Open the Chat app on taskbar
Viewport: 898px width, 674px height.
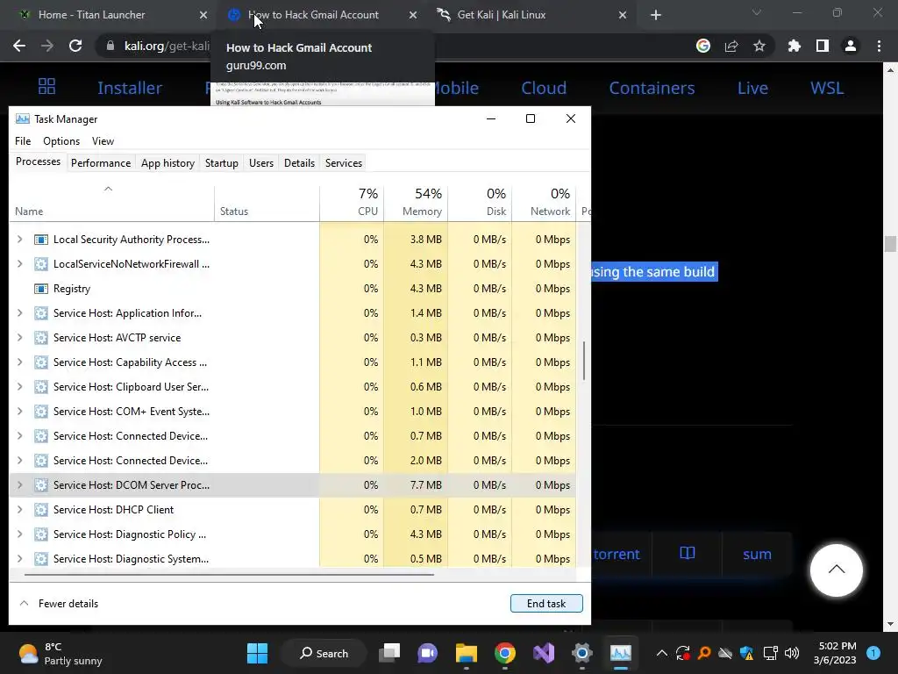(x=427, y=653)
